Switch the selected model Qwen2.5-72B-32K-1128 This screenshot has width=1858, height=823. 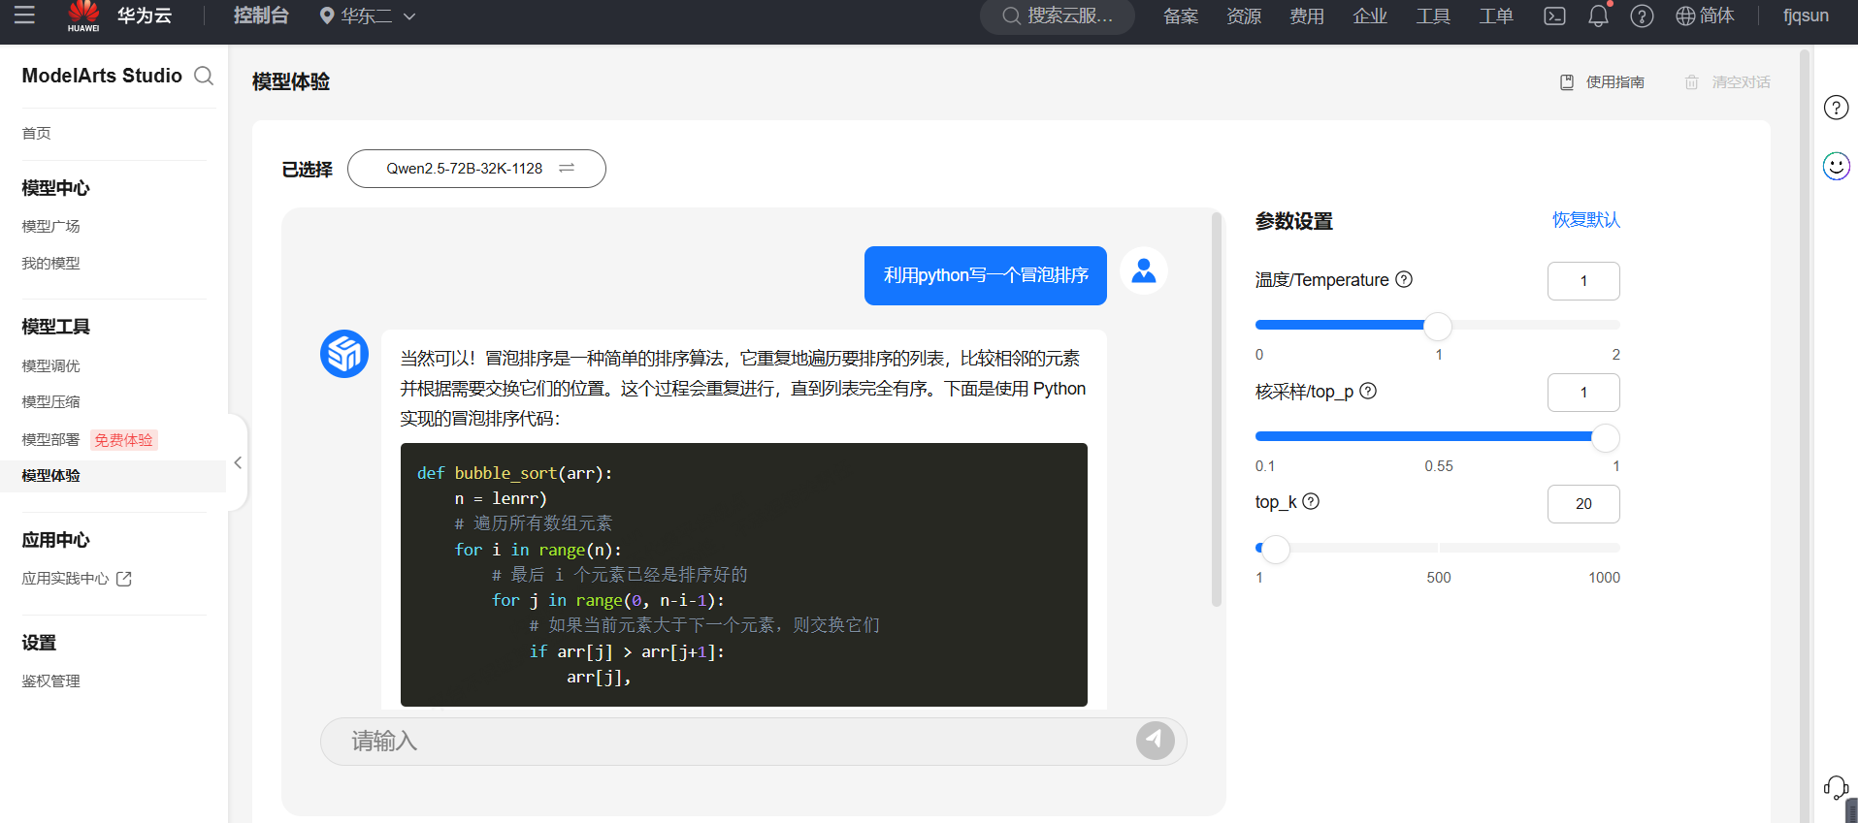(476, 169)
